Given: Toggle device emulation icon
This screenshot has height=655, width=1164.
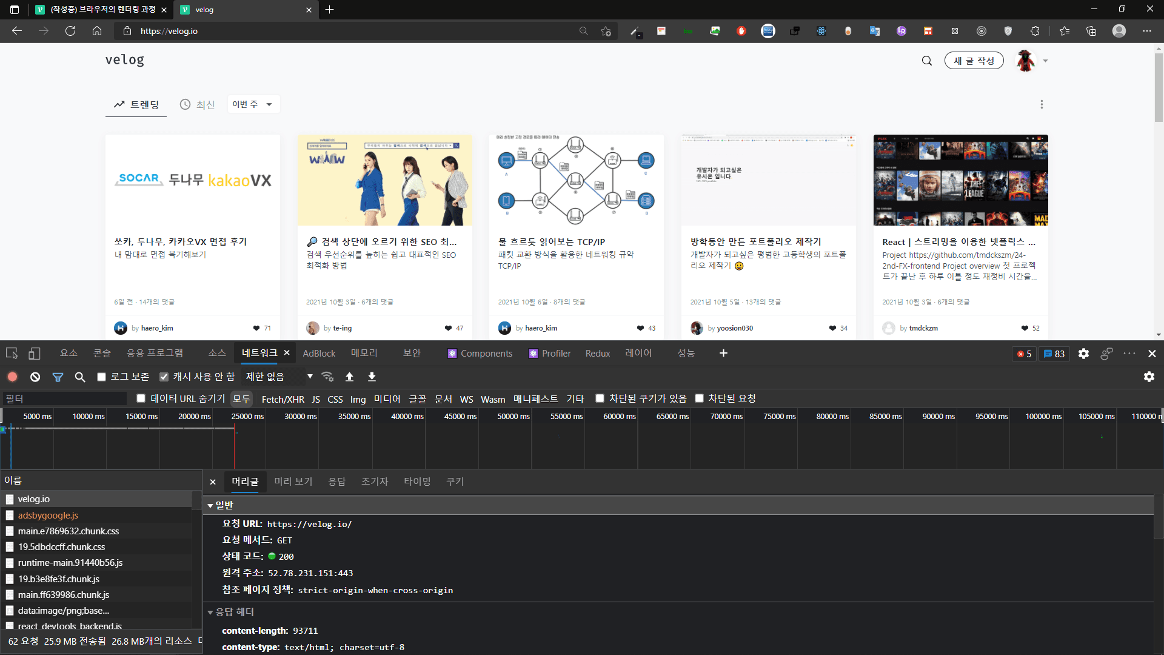Looking at the screenshot, I should tap(35, 354).
